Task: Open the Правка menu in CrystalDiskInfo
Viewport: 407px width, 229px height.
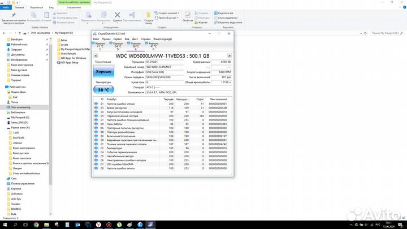Action: pos(106,39)
